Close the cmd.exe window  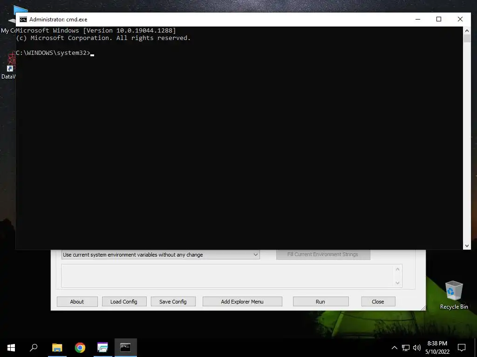[460, 19]
